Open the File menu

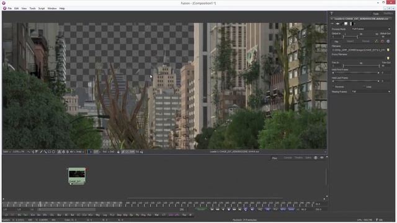pyautogui.click(x=10, y=8)
